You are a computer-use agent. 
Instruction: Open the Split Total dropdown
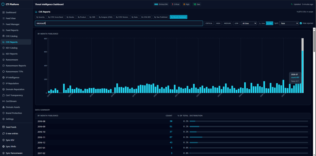pos(289,23)
